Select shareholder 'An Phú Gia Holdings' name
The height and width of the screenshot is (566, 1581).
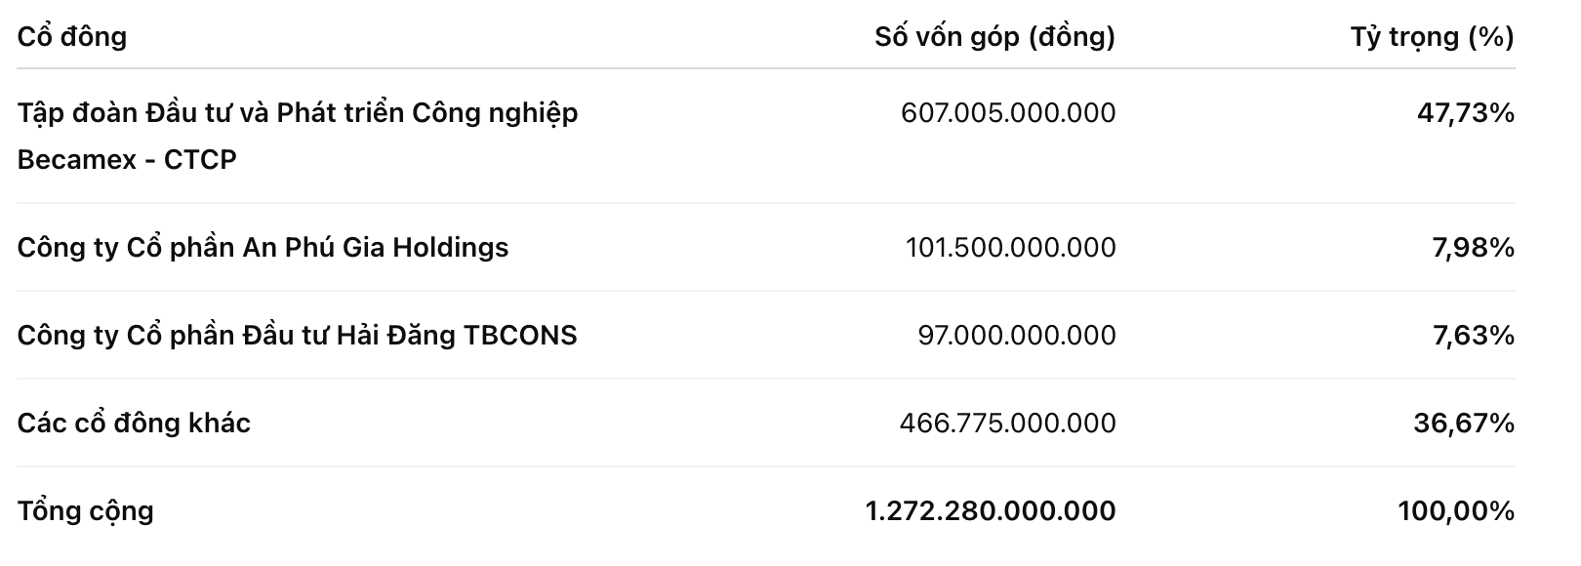263,247
